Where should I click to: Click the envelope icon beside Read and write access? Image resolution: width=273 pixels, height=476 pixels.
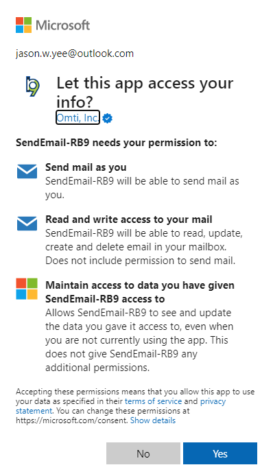click(x=27, y=224)
